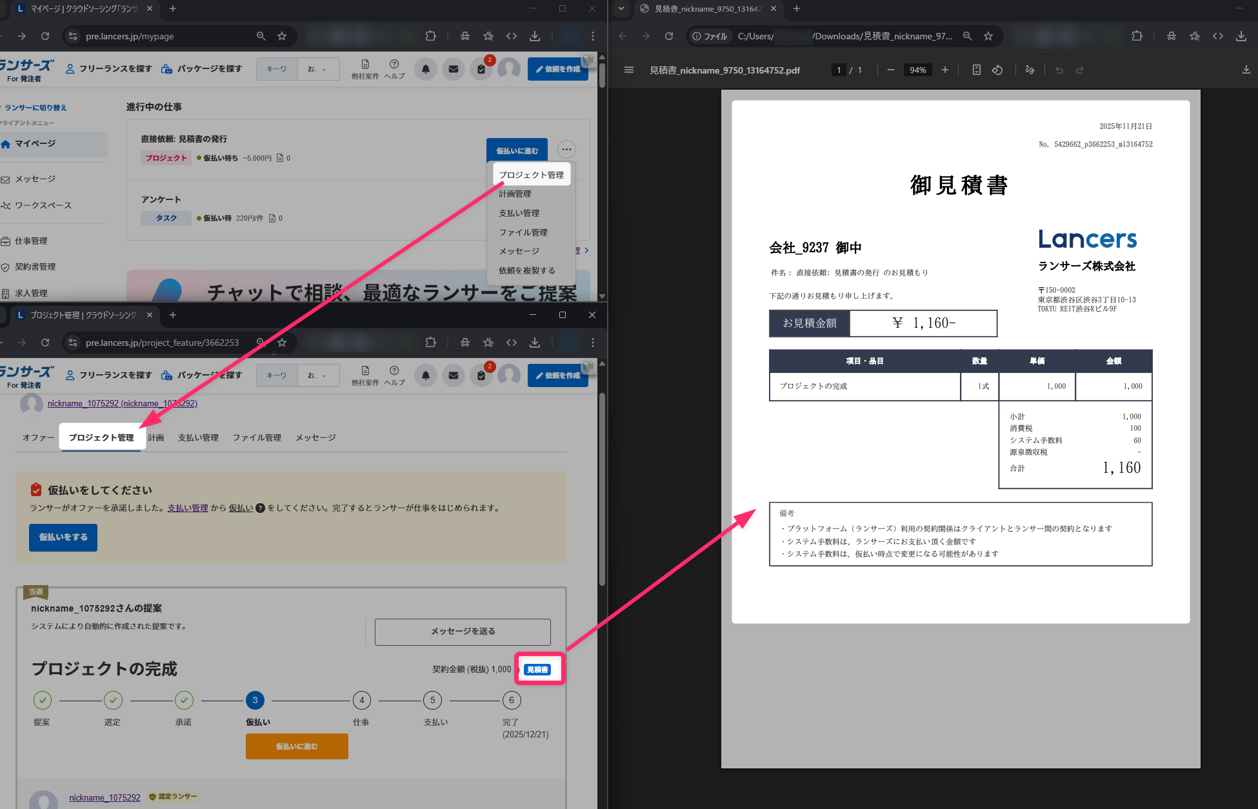Screen dimensions: 1258x809
Task: Open 他社案件 icon in mypage header
Action: click(x=365, y=69)
